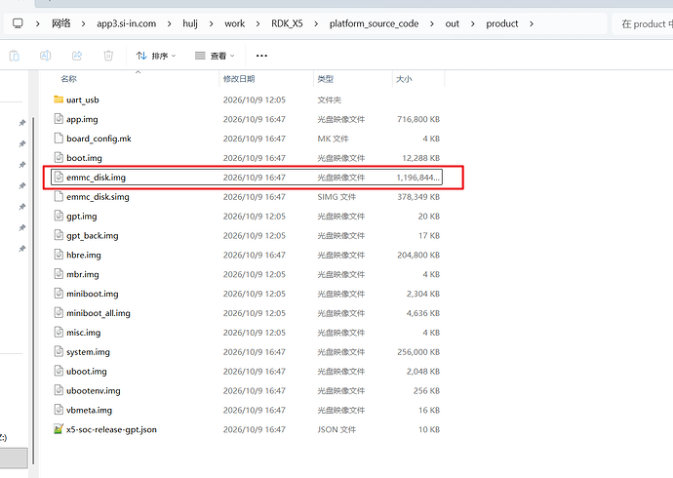673x478 pixels.
Task: Select system.img file icon
Action: point(59,351)
